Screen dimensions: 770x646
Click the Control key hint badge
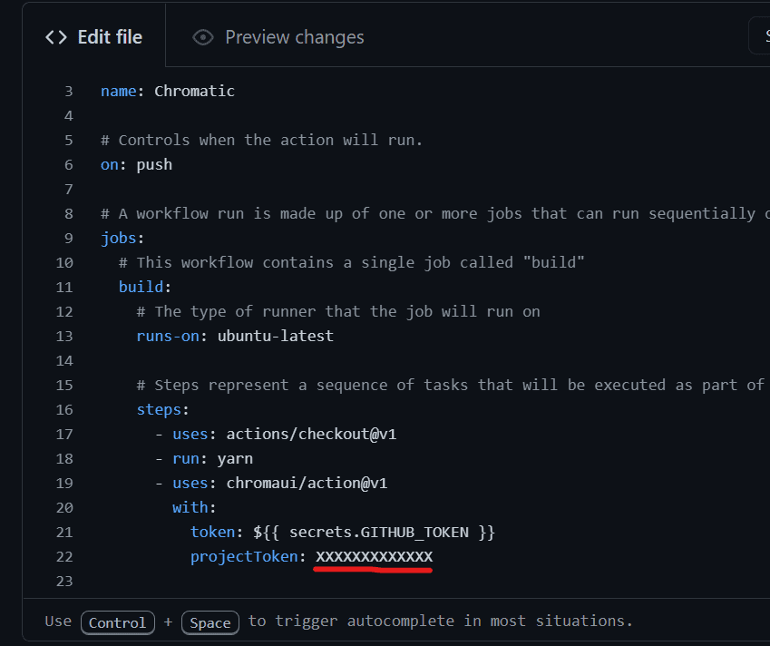(x=117, y=622)
